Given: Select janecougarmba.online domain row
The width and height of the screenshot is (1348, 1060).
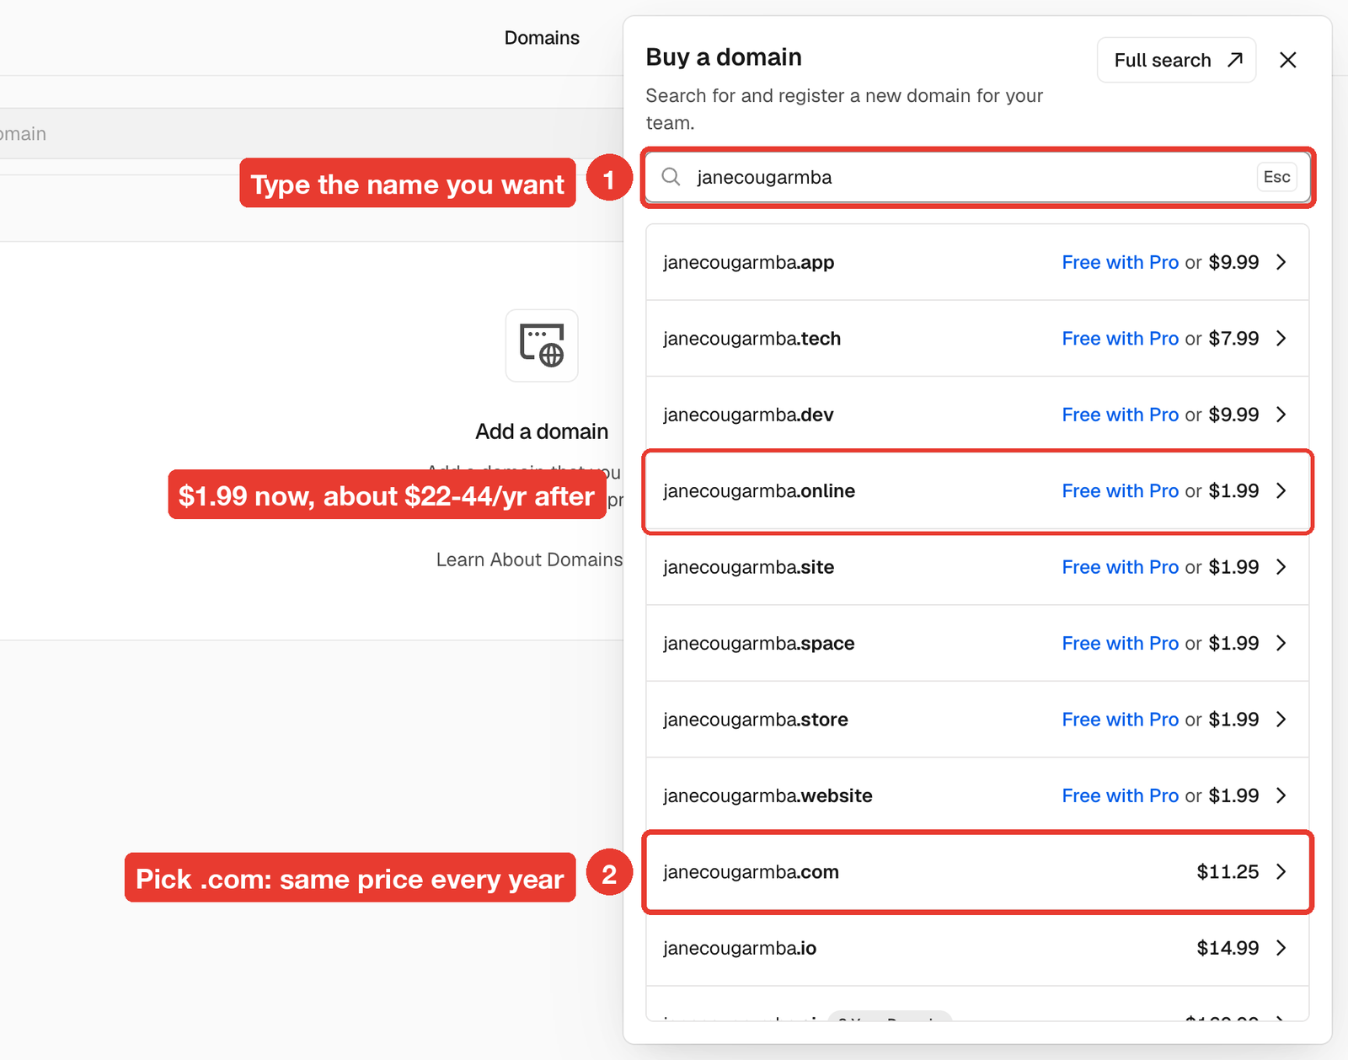Looking at the screenshot, I should point(977,491).
